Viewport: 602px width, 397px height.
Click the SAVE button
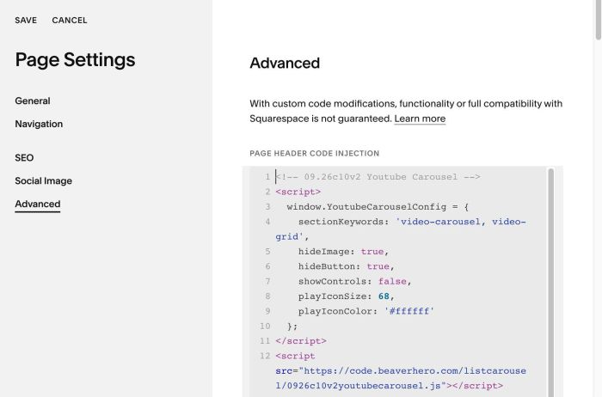(x=26, y=21)
